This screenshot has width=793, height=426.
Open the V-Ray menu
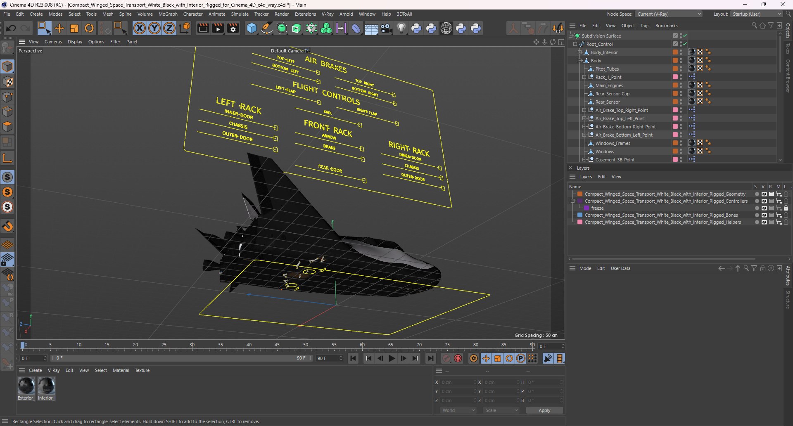(x=328, y=14)
